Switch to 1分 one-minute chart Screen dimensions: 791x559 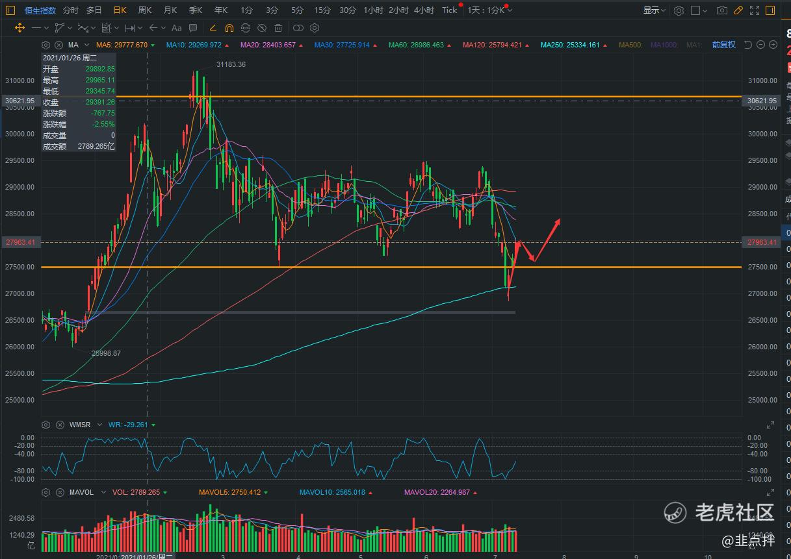tap(246, 10)
